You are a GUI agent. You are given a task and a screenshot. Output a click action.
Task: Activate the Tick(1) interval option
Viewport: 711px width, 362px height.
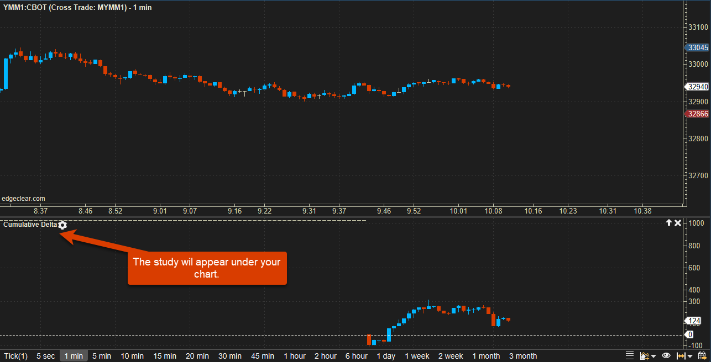(16, 356)
